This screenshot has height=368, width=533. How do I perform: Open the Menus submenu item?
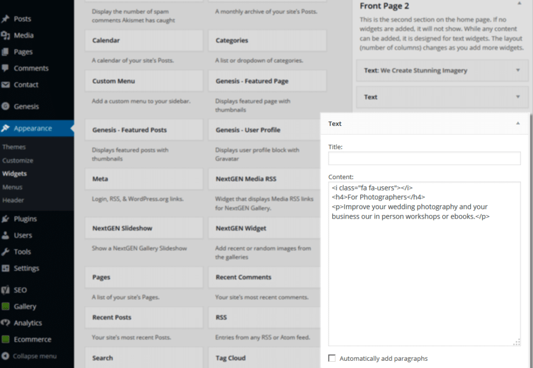[12, 187]
